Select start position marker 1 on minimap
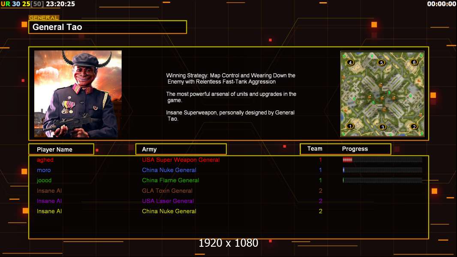The image size is (457, 257). (350, 126)
